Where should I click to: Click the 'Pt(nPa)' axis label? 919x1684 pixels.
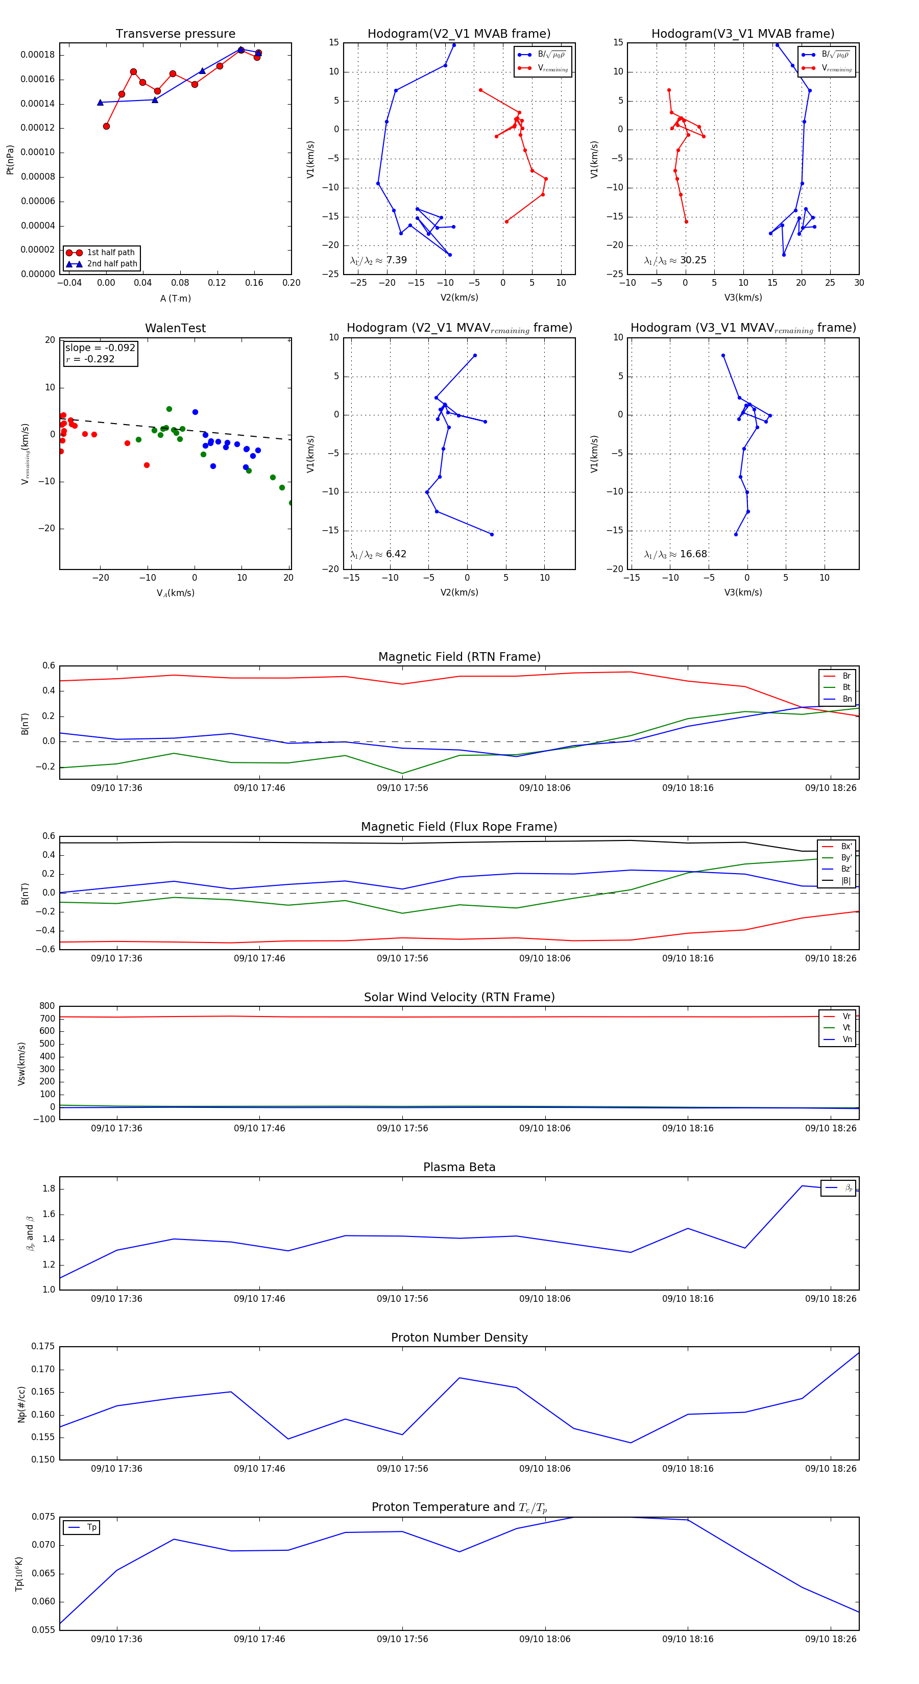click(x=10, y=160)
